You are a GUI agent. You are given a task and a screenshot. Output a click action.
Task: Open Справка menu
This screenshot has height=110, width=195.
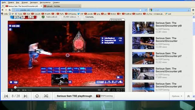click(x=56, y=2)
